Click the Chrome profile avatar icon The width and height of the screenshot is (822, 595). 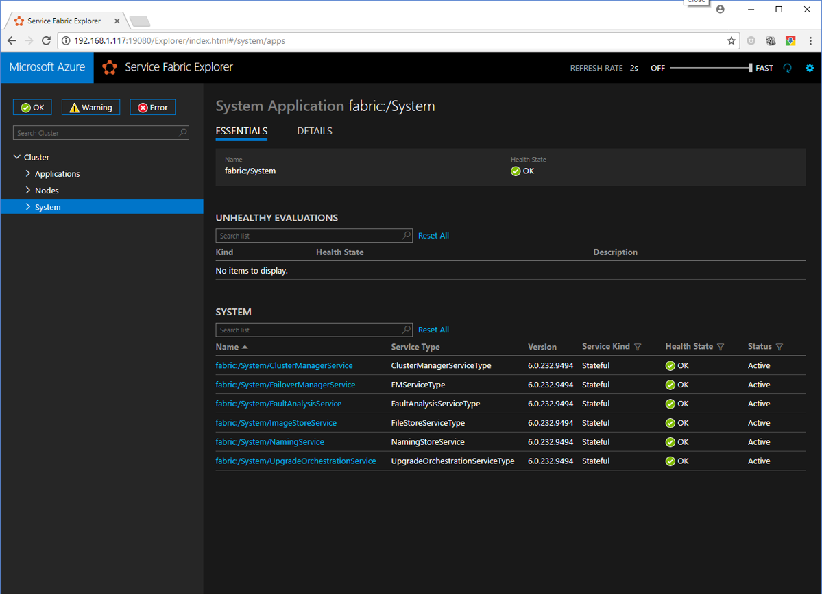(721, 10)
